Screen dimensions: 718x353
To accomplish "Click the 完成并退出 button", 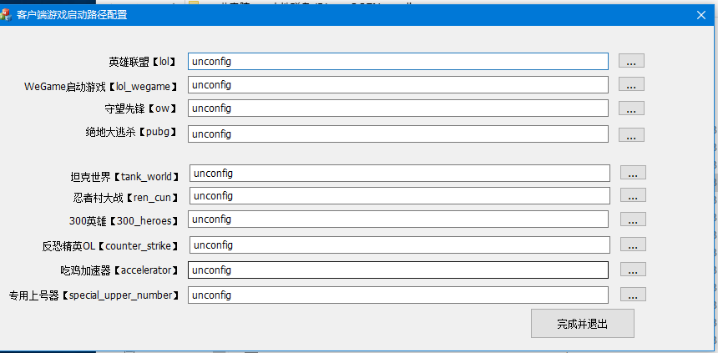I will click(x=582, y=323).
